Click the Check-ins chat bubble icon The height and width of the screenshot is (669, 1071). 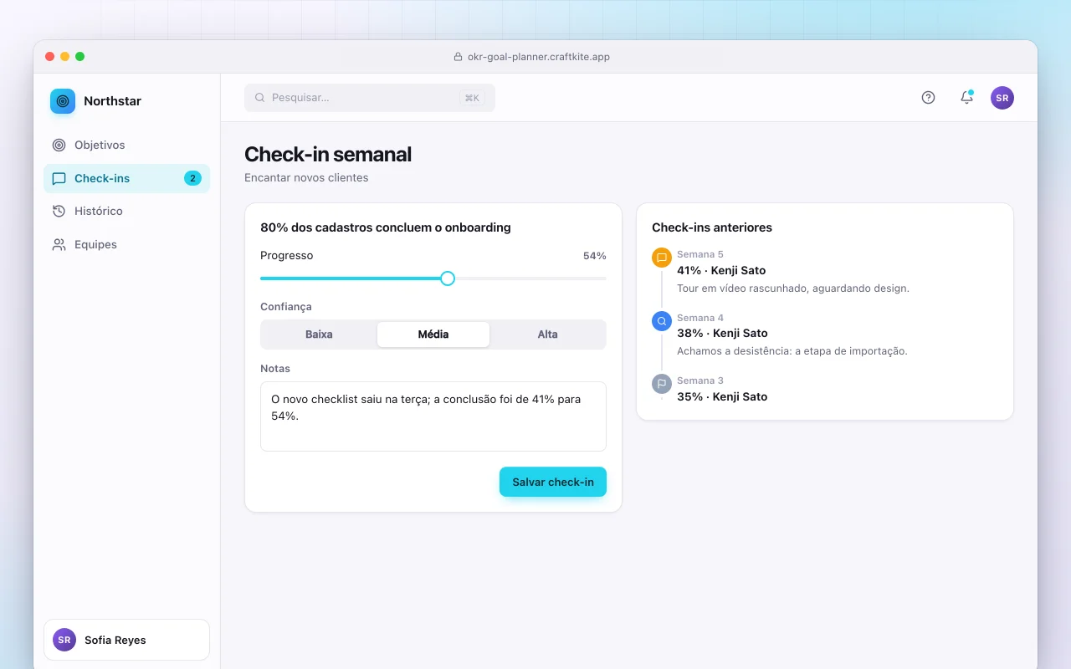[59, 178]
